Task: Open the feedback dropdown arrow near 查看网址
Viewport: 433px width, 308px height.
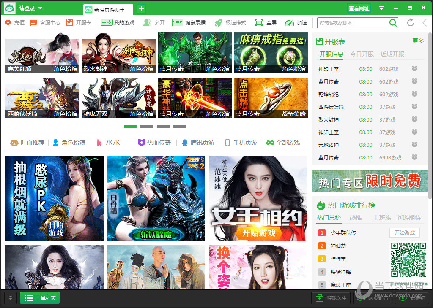Action: (381, 8)
